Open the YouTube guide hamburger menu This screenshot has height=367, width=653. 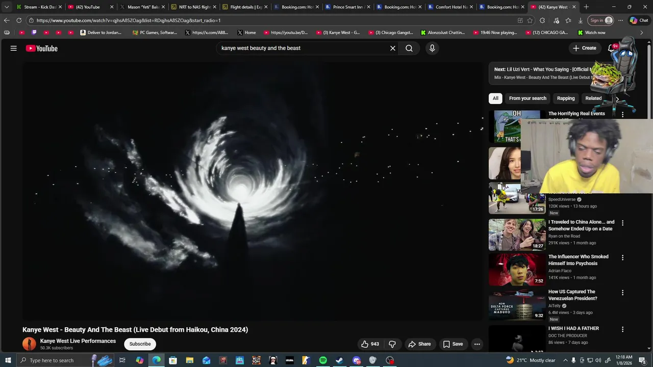(14, 48)
